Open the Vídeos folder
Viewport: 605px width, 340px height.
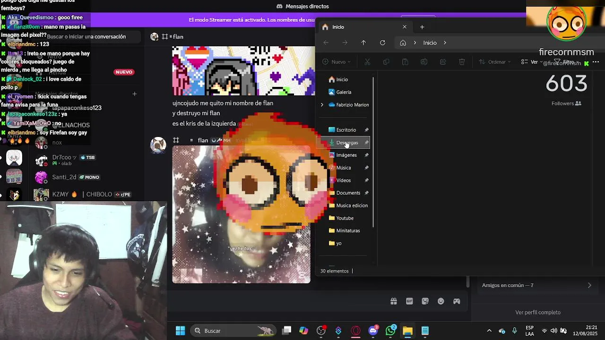point(344,180)
